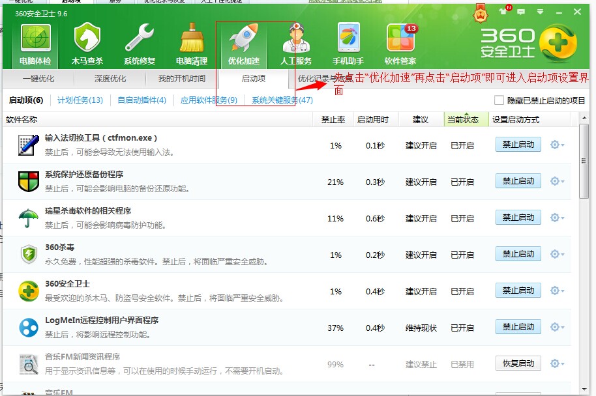Select the 启动项(6) sub-tab
596x396 pixels.
click(26, 100)
